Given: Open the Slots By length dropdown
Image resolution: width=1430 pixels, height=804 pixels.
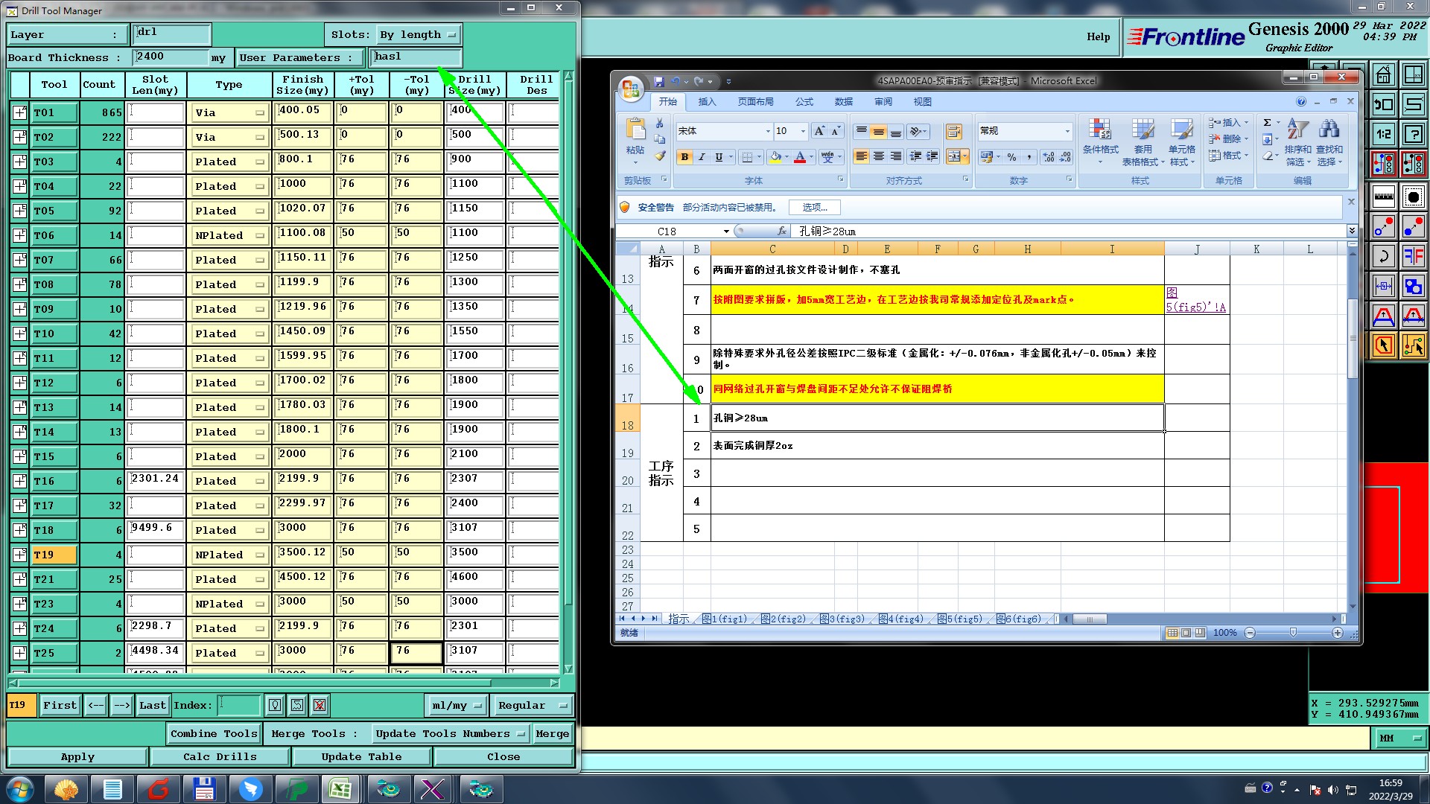Looking at the screenshot, I should point(419,34).
